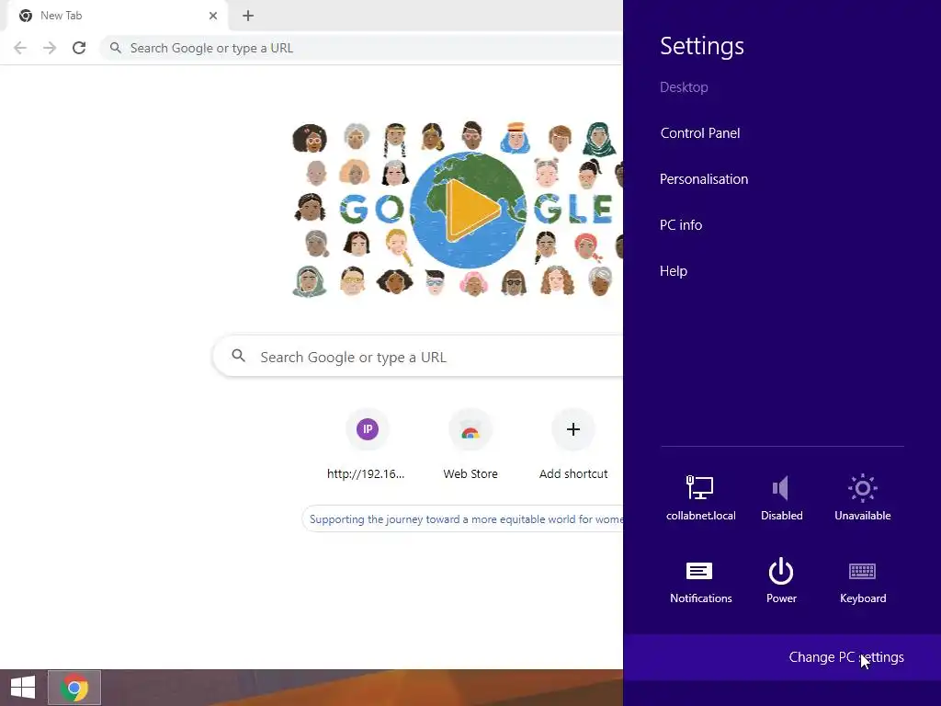Screen dimensions: 941x706
Task: Open the Power options icon
Action: click(x=781, y=581)
